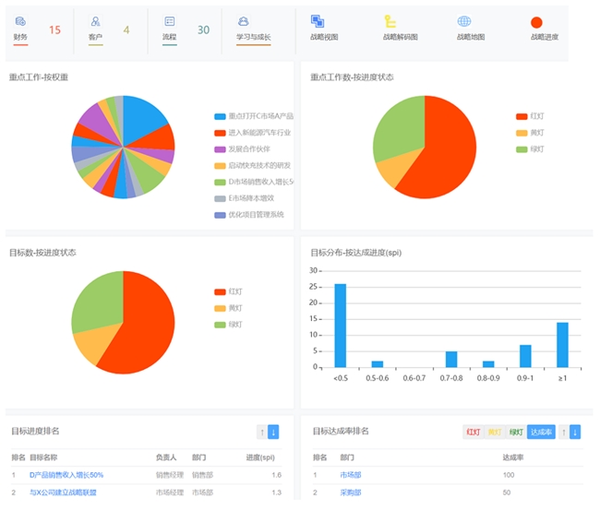Open 战略视图 strategy view icon
Screen dimensions: 600x510
[x=318, y=21]
